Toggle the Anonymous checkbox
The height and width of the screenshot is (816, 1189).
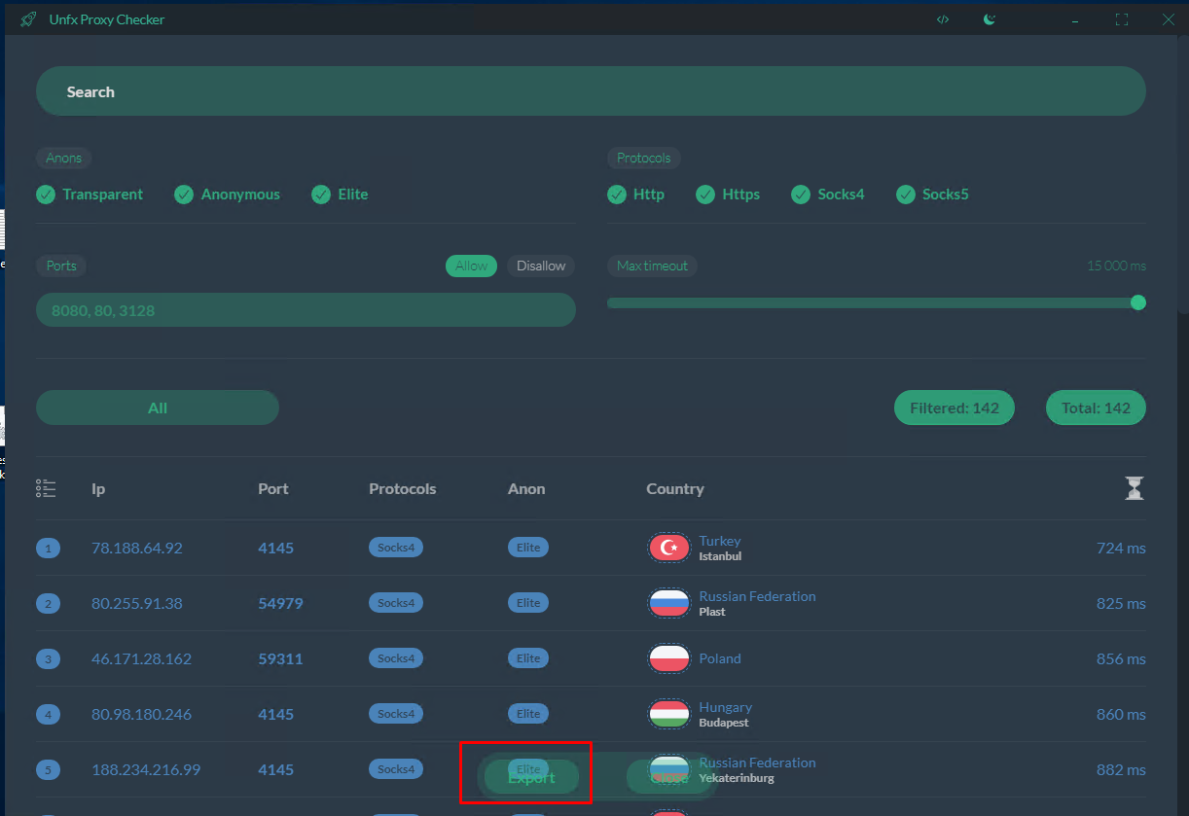point(184,195)
